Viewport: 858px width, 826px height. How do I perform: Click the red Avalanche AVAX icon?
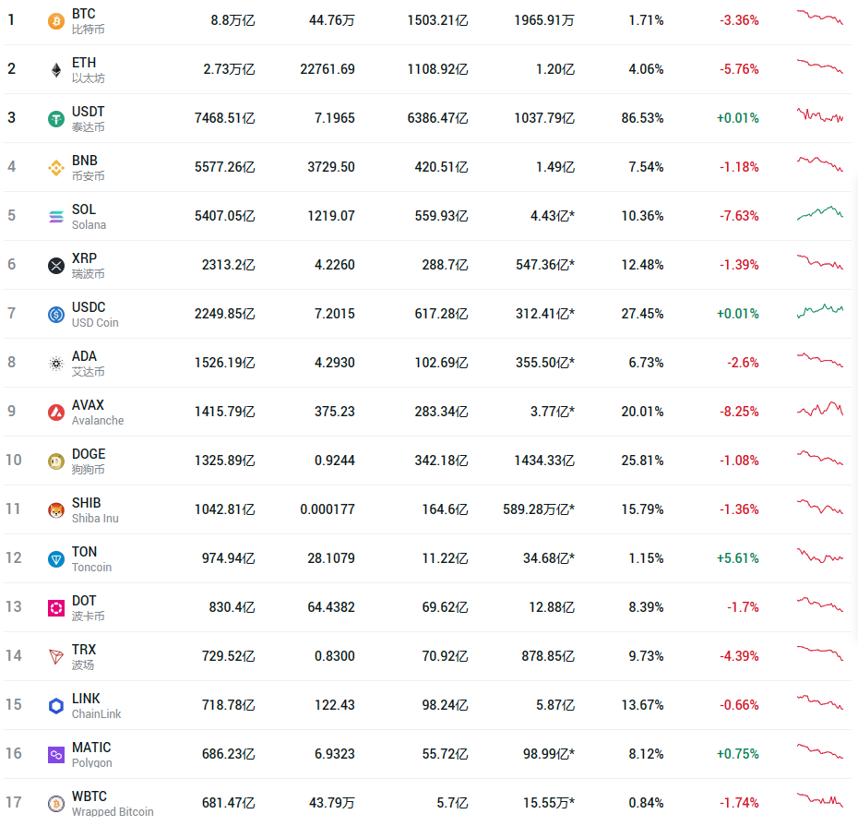56,412
